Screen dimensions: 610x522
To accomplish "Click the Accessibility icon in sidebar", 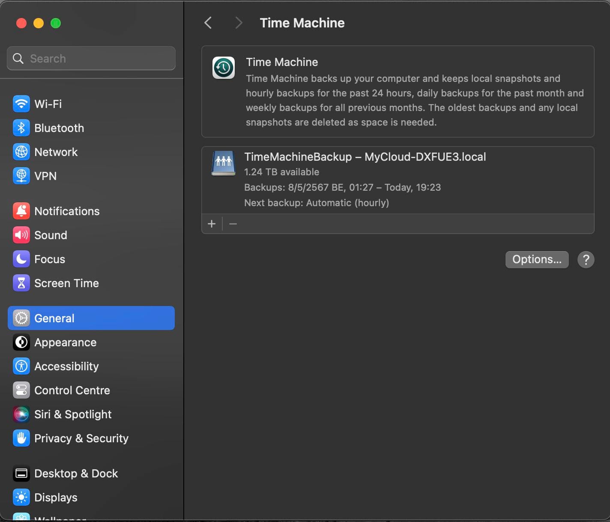I will coord(21,366).
